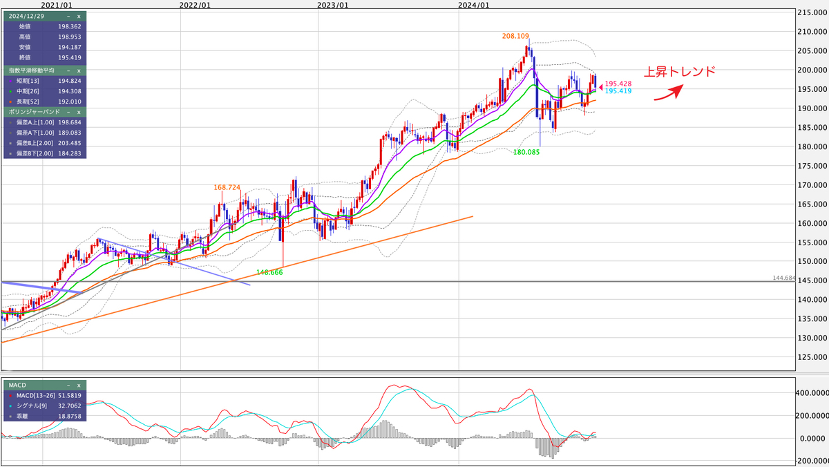Minimize the 指数平滑移動平均 panel
829x467 pixels.
(x=68, y=70)
